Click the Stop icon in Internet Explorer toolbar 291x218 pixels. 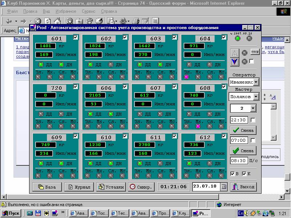click(x=38, y=21)
